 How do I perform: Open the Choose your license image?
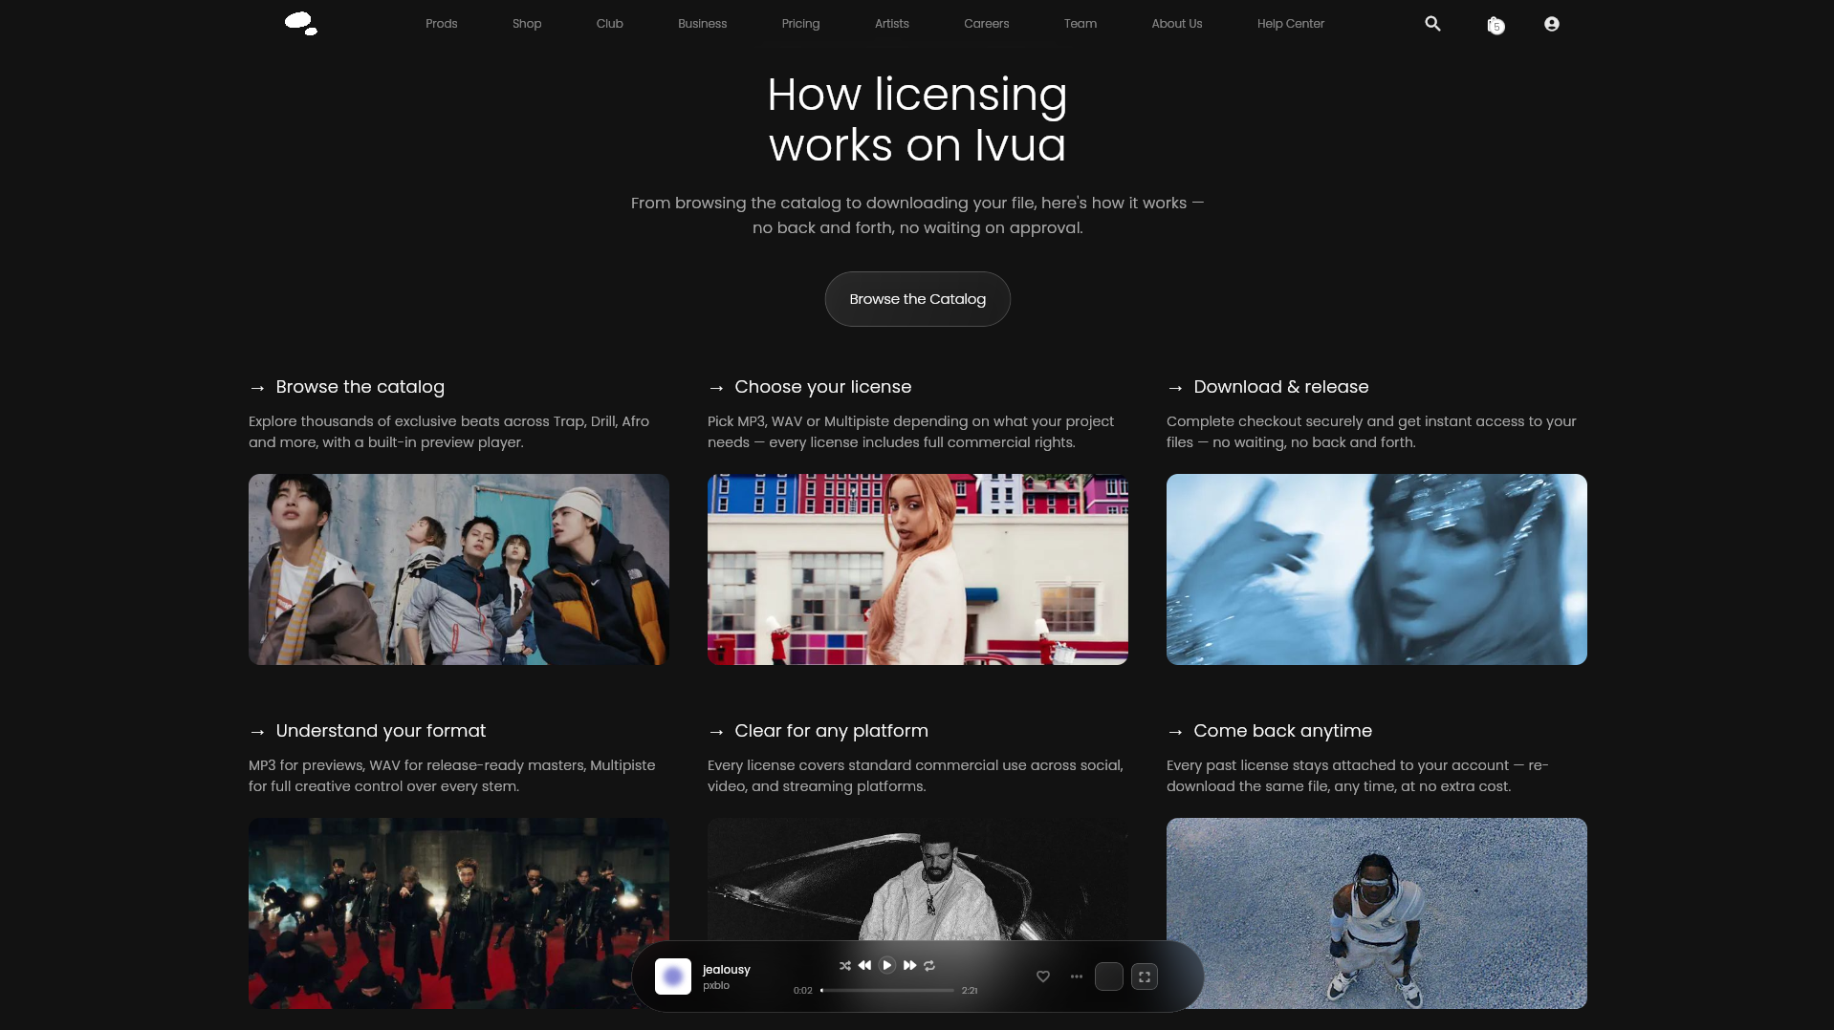(x=918, y=569)
